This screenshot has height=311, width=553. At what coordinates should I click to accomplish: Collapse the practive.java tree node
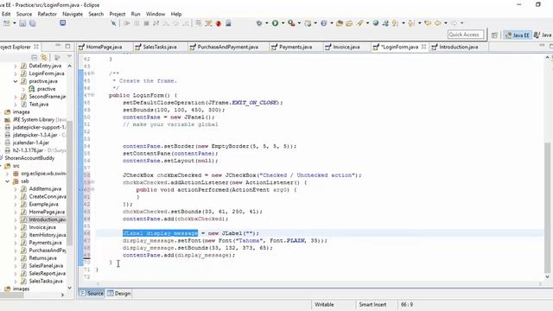[x=16, y=81]
